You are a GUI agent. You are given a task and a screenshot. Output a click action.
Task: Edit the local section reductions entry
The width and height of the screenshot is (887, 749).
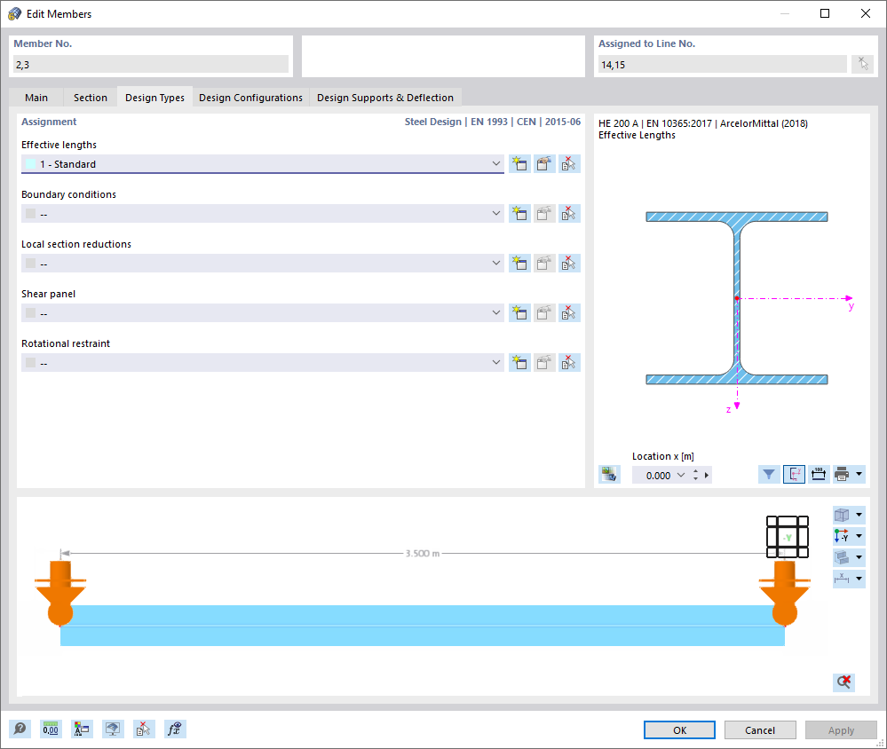click(544, 264)
